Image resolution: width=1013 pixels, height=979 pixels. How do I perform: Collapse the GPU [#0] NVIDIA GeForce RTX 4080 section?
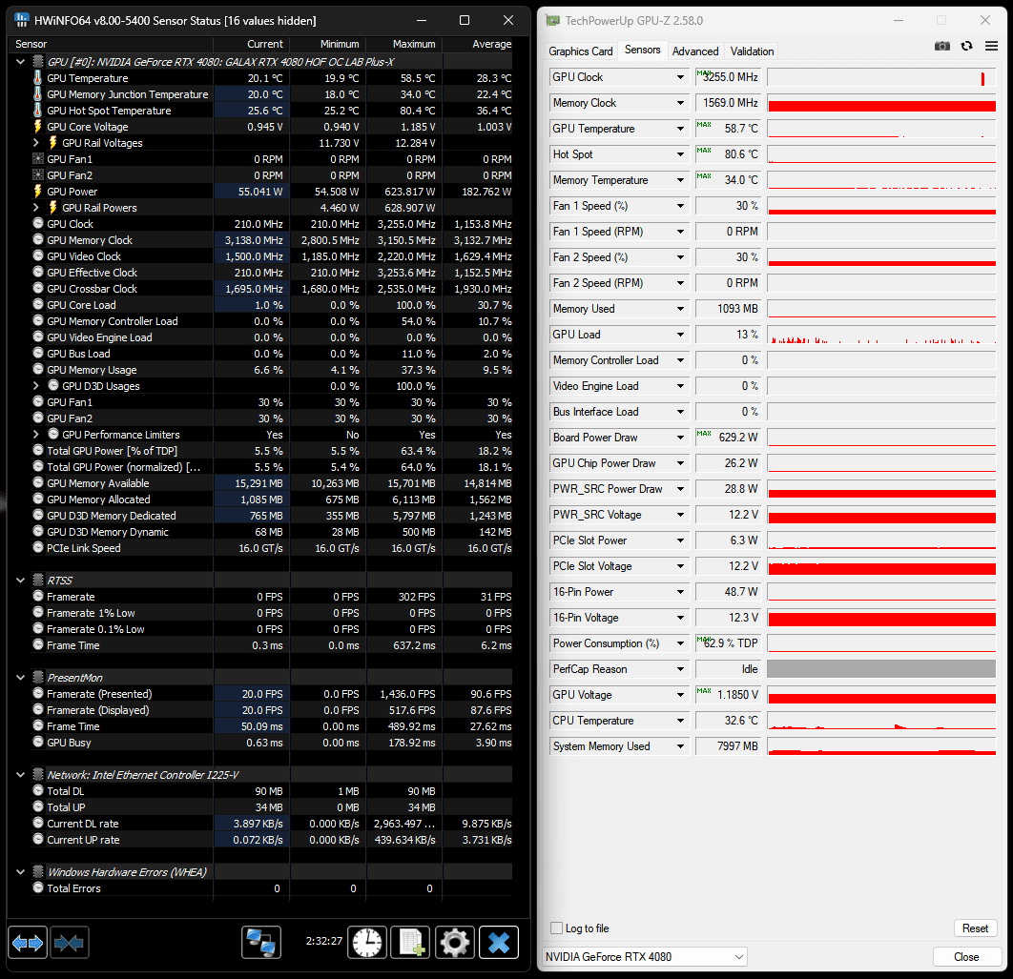21,62
